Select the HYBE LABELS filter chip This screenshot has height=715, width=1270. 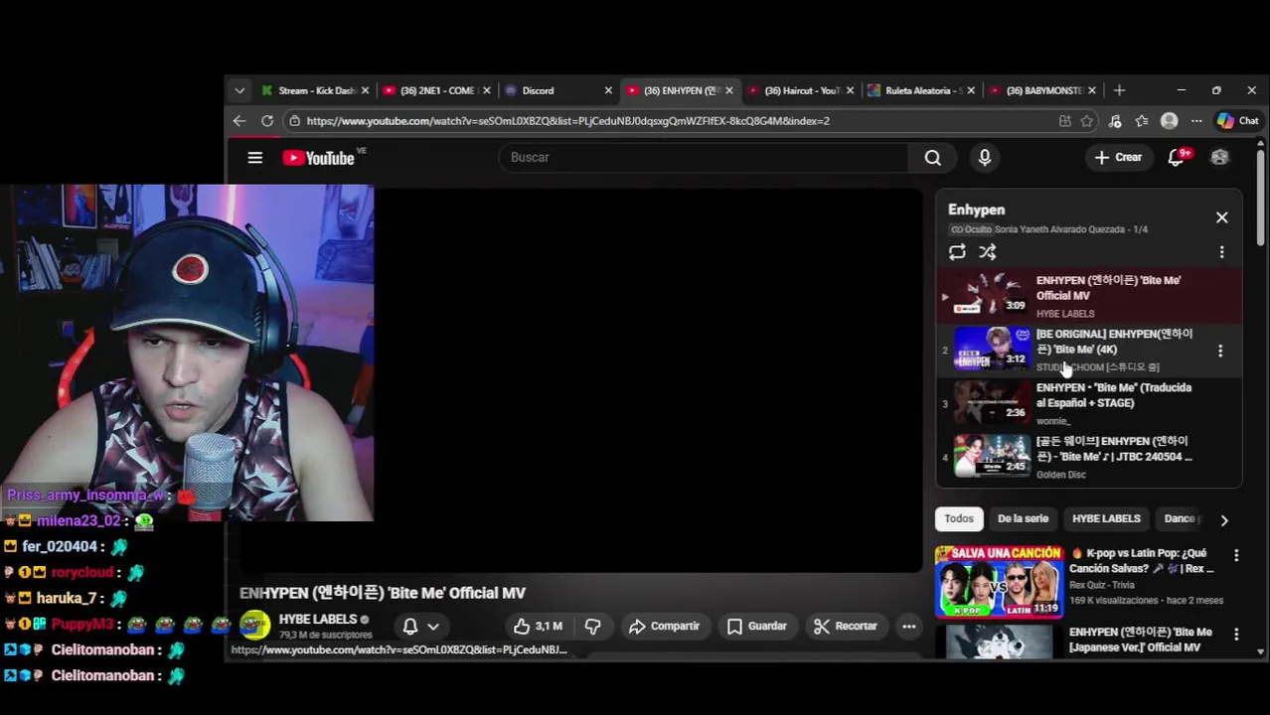1106,518
